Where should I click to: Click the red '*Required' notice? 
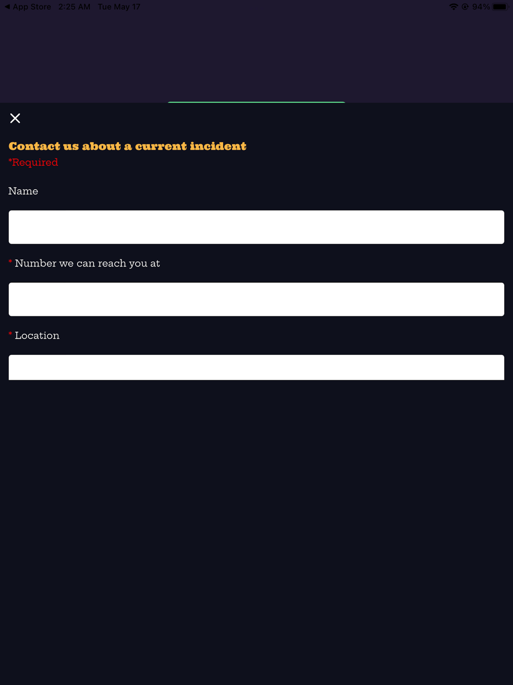click(33, 162)
